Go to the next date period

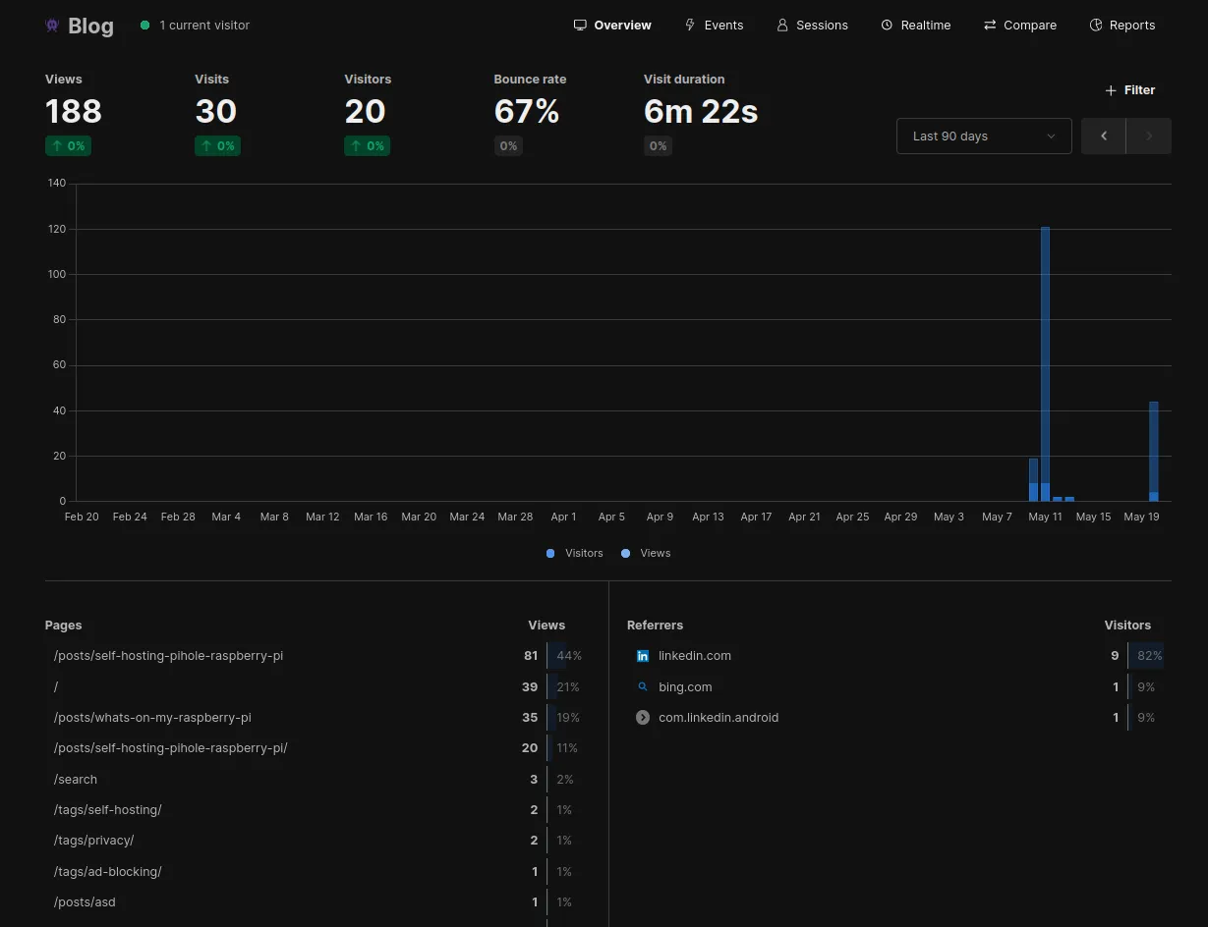(x=1149, y=136)
